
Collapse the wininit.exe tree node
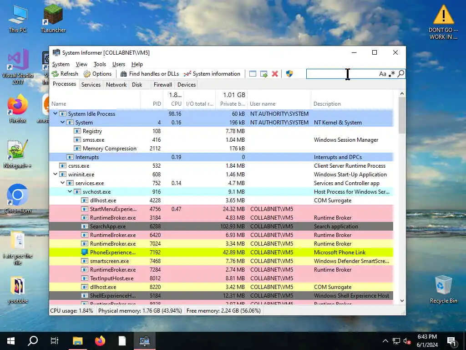click(55, 175)
